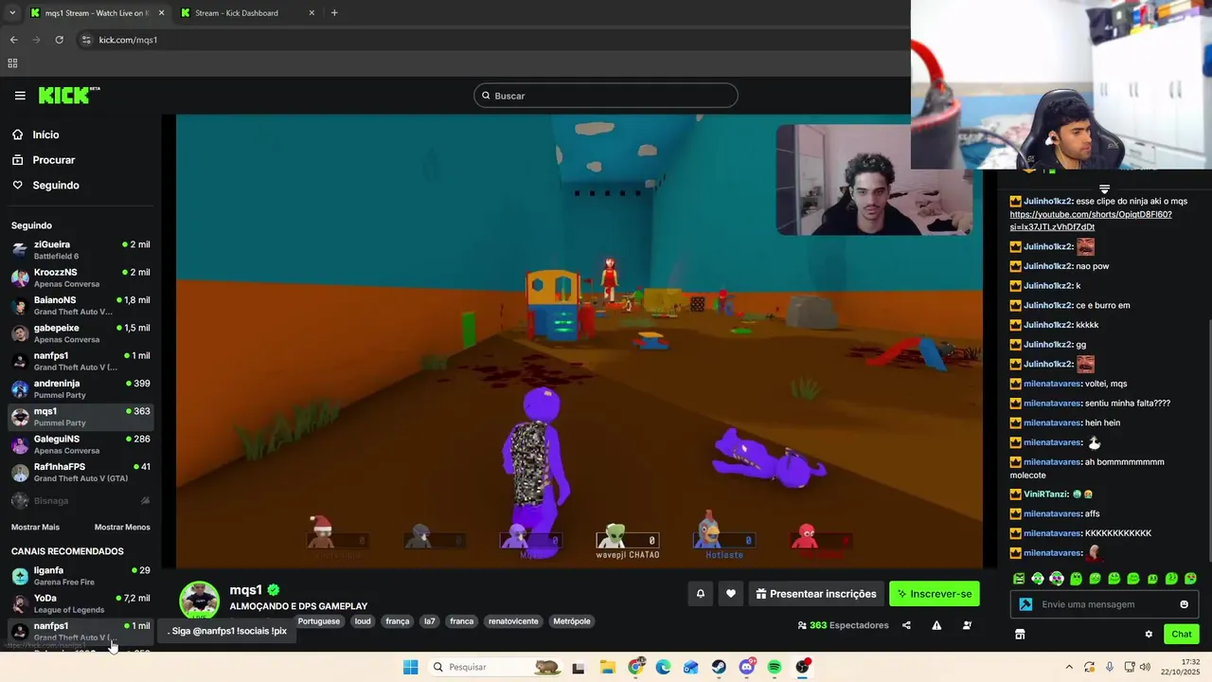
Task: Open OBS Studio from the taskbar
Action: click(x=802, y=667)
